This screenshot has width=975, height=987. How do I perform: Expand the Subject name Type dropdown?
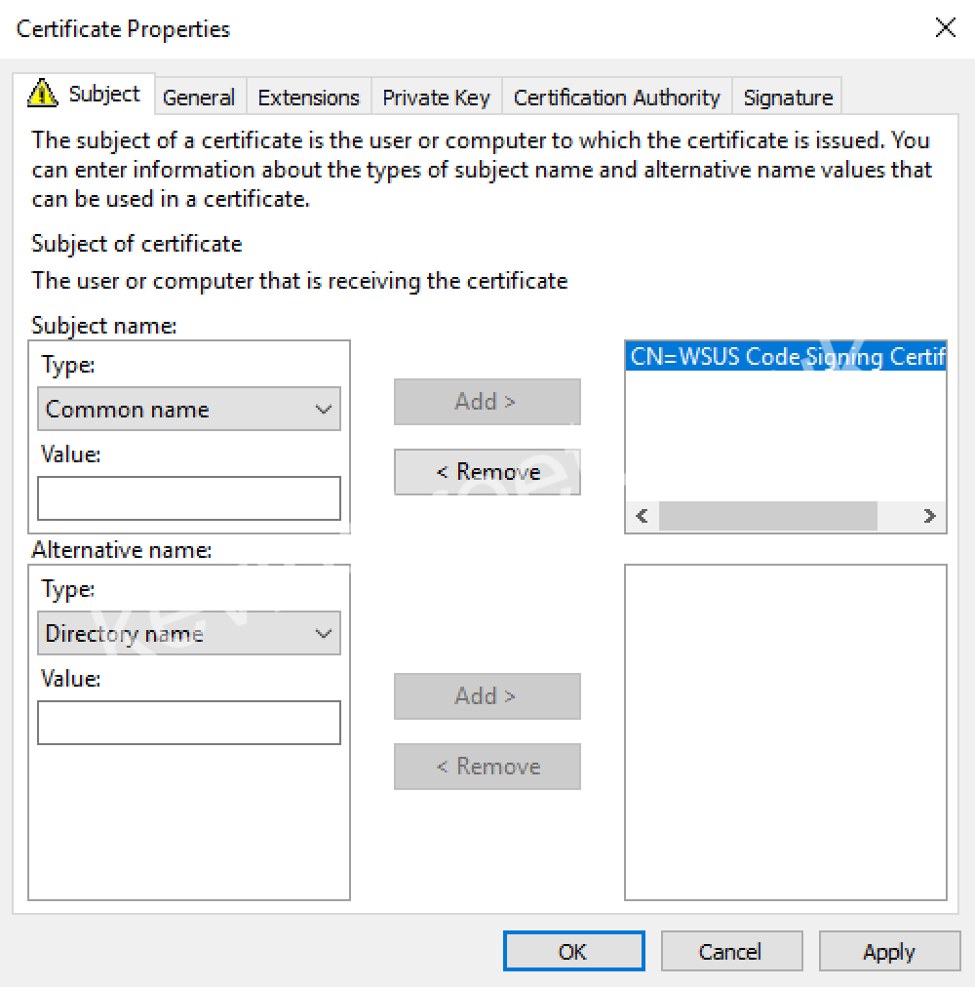[x=189, y=410]
